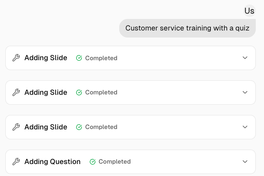The height and width of the screenshot is (176, 264).
Task: Expand the second Adding Slide chevron
Action: click(x=245, y=93)
